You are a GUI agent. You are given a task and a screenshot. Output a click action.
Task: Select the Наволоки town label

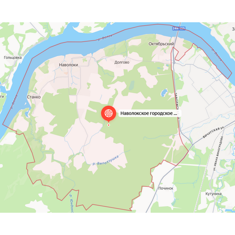(68, 65)
